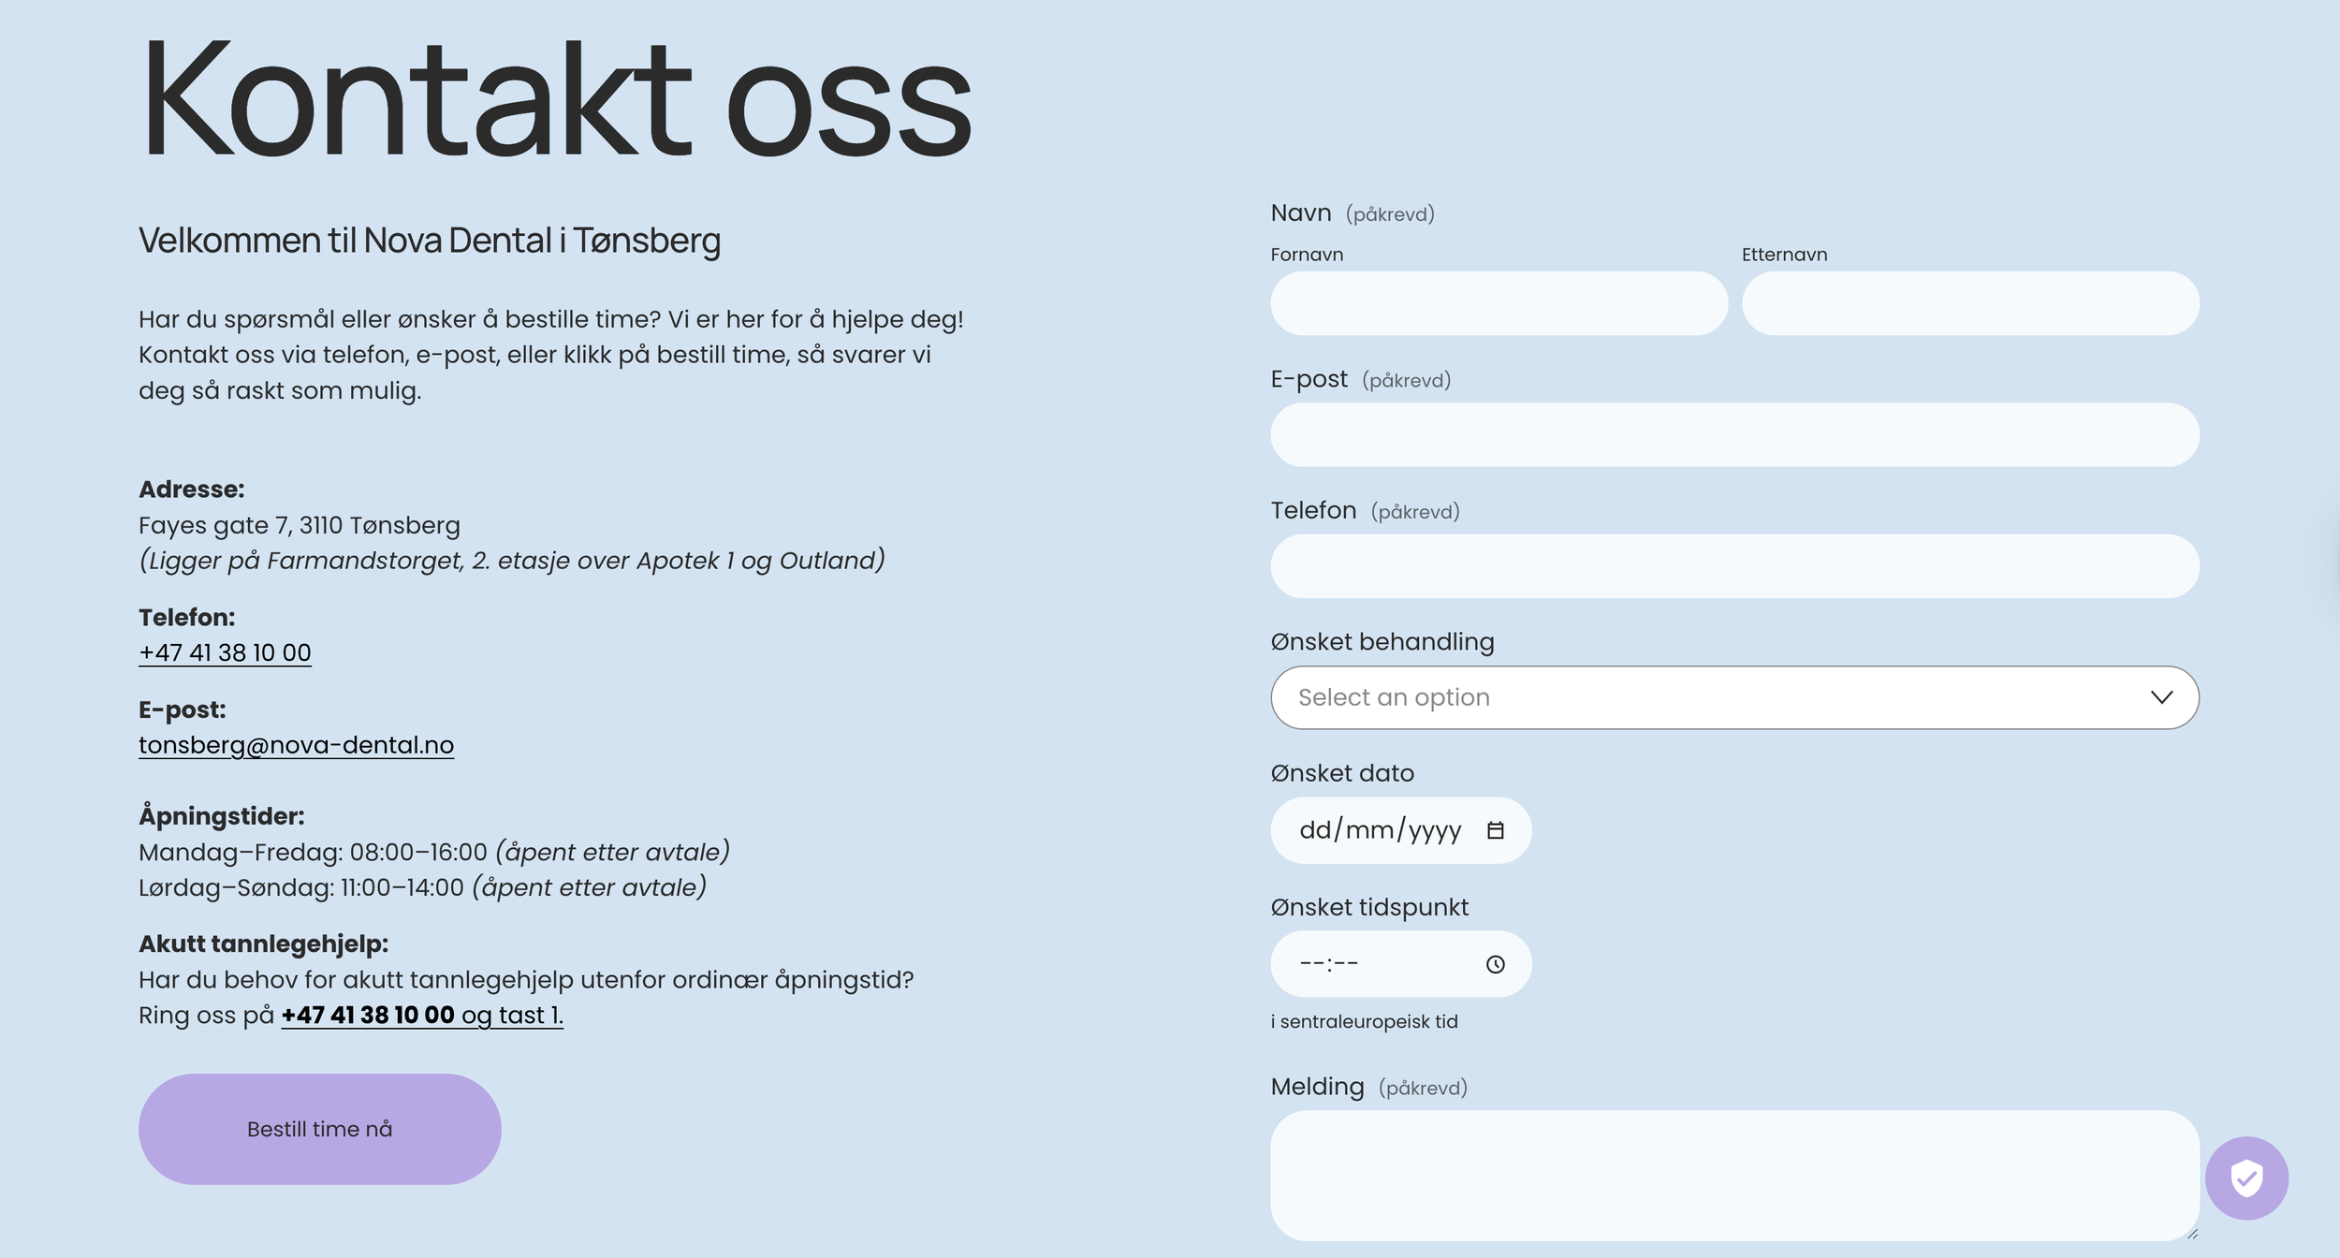The width and height of the screenshot is (2340, 1258).
Task: Click the Navn field label
Action: click(x=1300, y=213)
